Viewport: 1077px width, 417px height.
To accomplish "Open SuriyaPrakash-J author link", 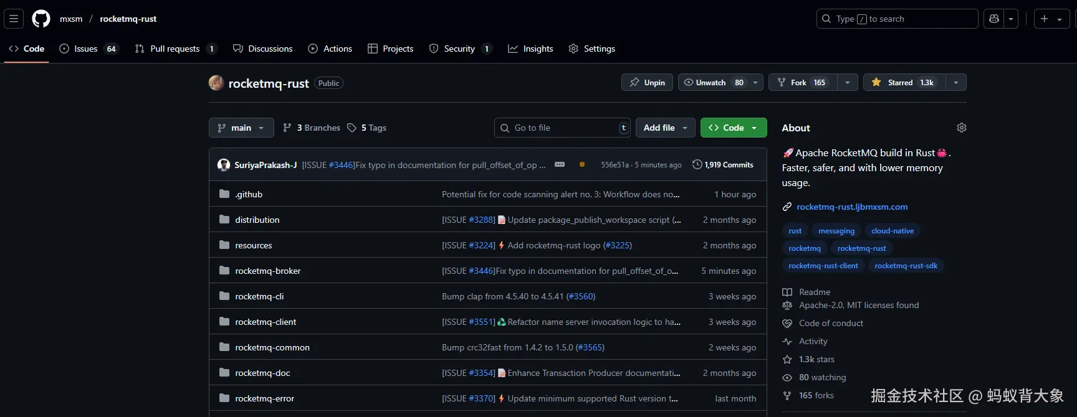I will pyautogui.click(x=266, y=165).
